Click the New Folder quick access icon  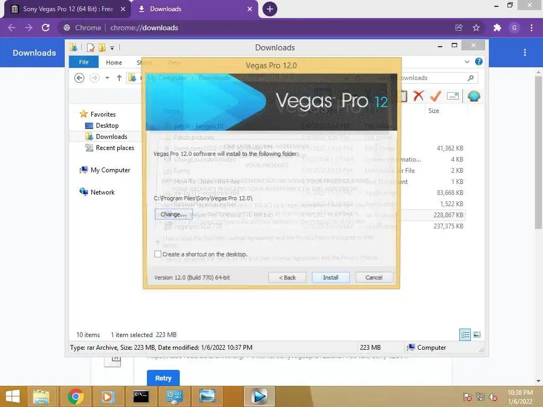pyautogui.click(x=102, y=47)
